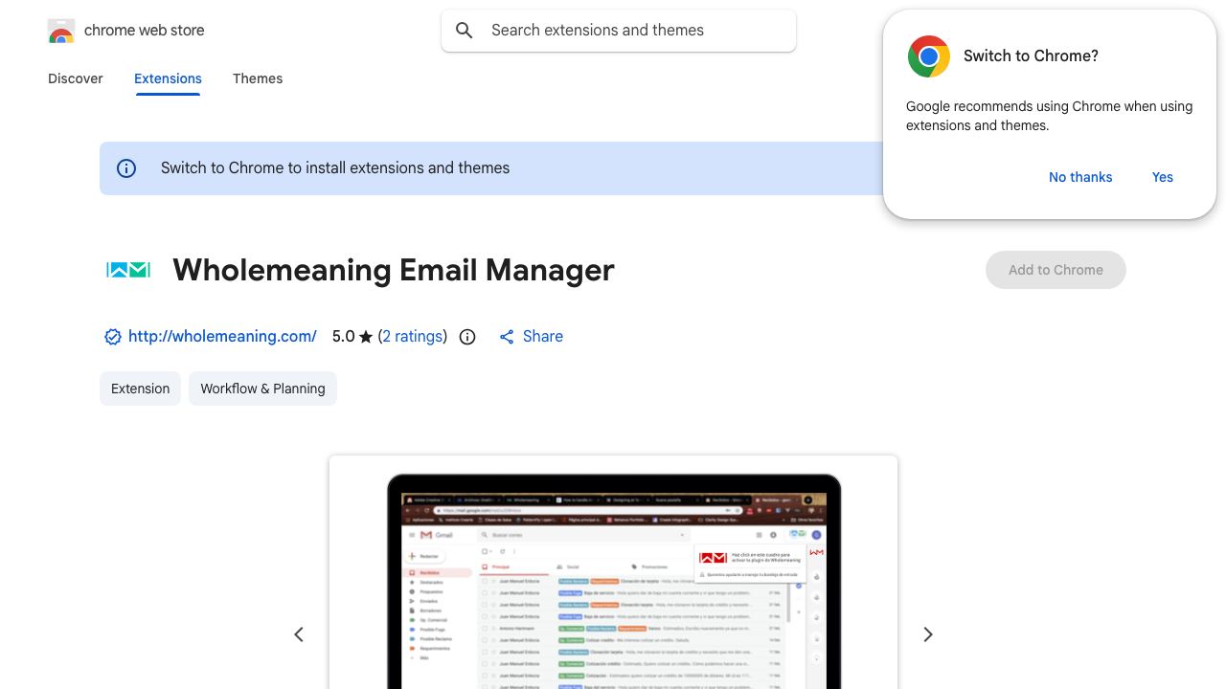Click the Add to Chrome button
1226x689 pixels.
[x=1056, y=270]
